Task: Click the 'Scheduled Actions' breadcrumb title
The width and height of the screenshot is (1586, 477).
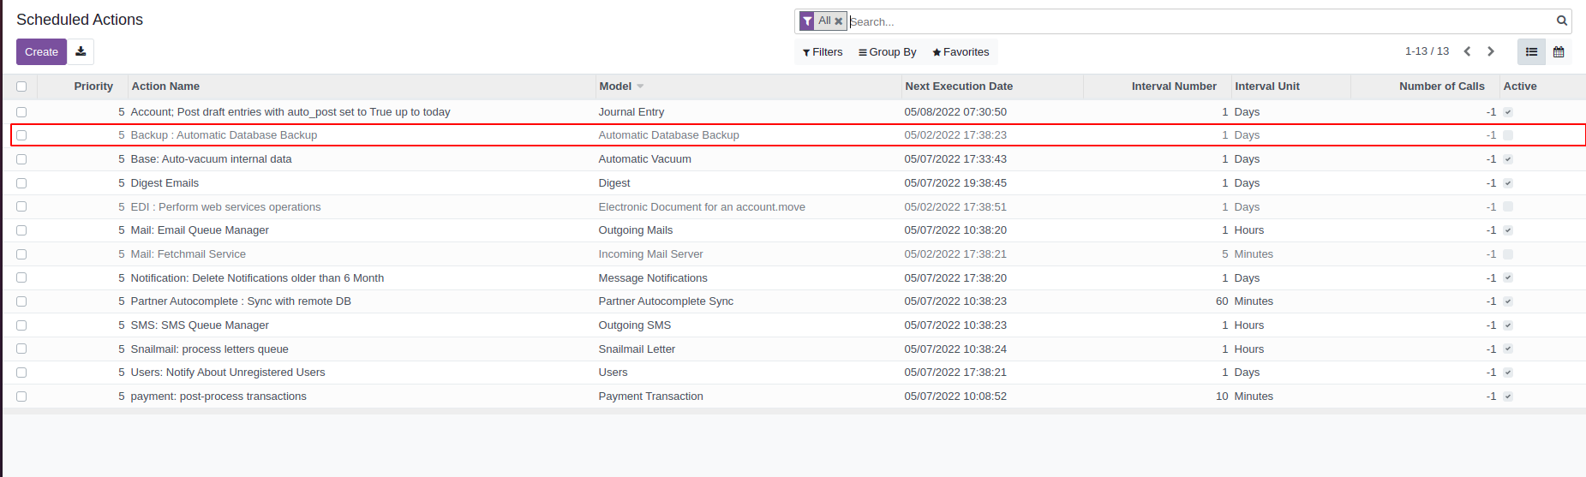Action: [x=80, y=20]
